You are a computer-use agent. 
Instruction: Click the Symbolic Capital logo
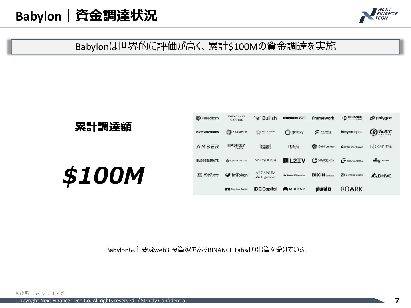point(265,147)
